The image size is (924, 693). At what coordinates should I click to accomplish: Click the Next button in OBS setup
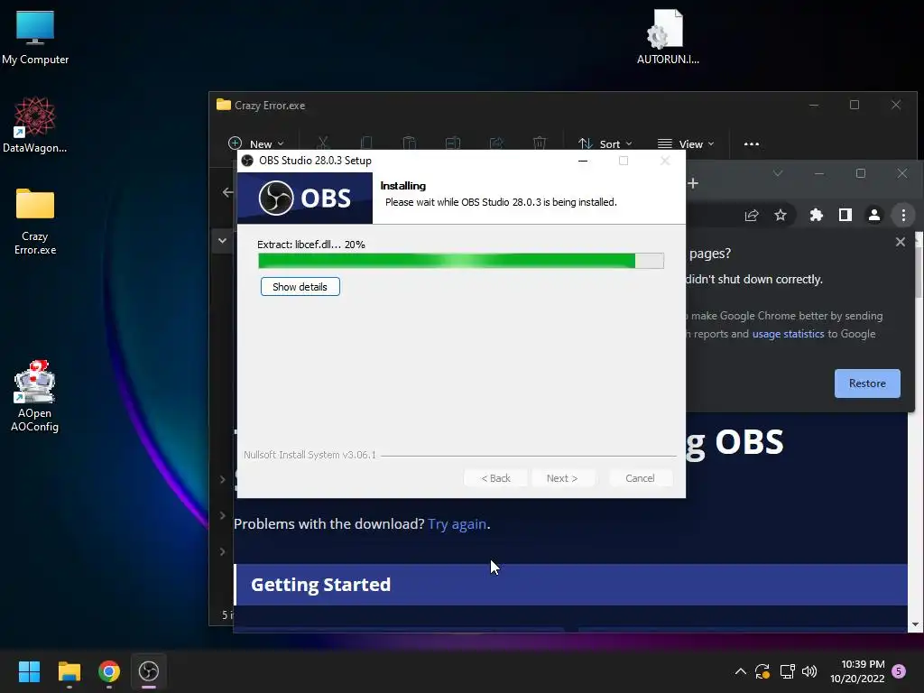562,478
